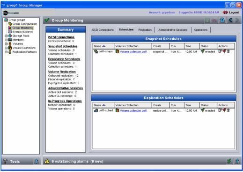This screenshot has width=243, height=172.
Task: Click 'Account: grpadmin' text
Action: point(162,12)
